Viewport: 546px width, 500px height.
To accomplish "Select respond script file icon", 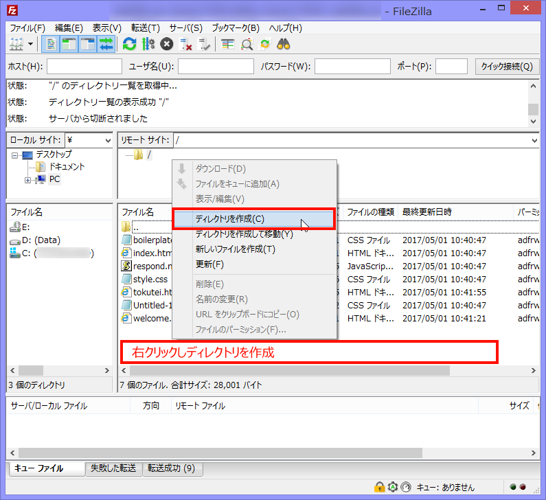I will [126, 266].
